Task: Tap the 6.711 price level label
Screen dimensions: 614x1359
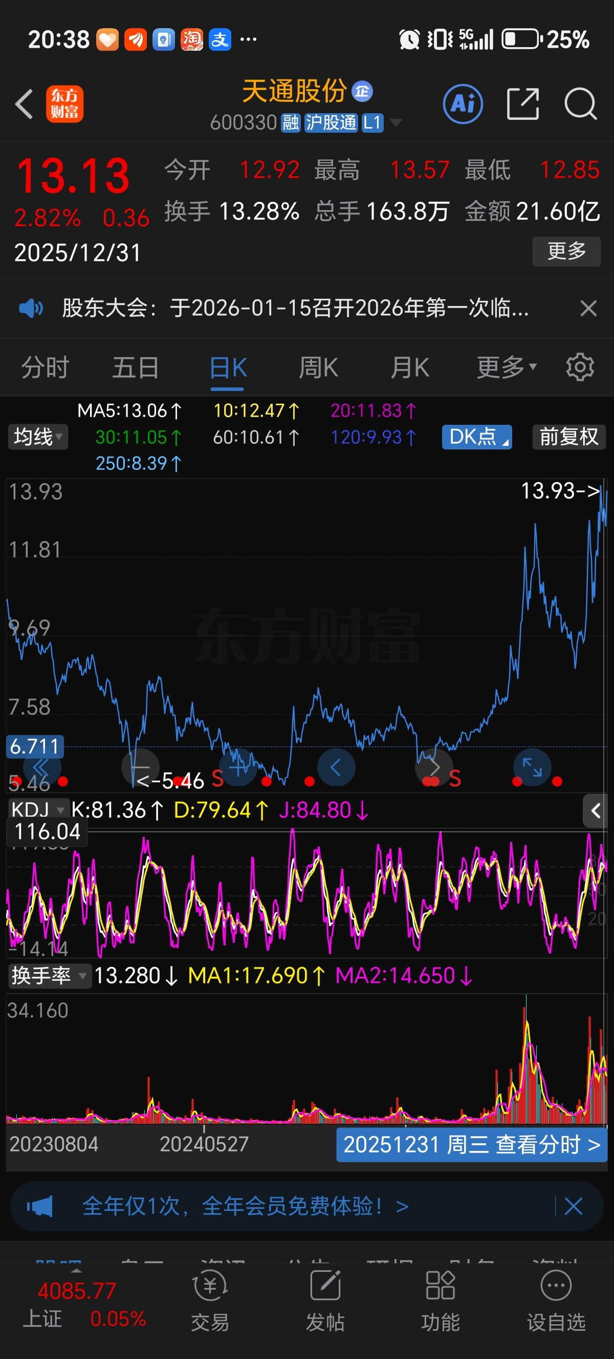Action: coord(35,747)
